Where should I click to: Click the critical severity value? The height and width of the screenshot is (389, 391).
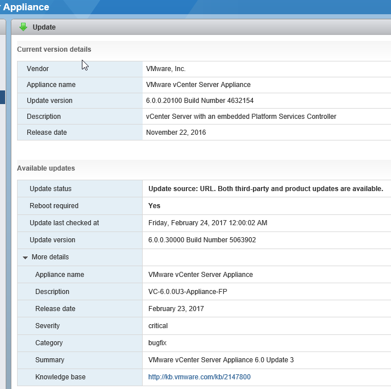(x=158, y=326)
